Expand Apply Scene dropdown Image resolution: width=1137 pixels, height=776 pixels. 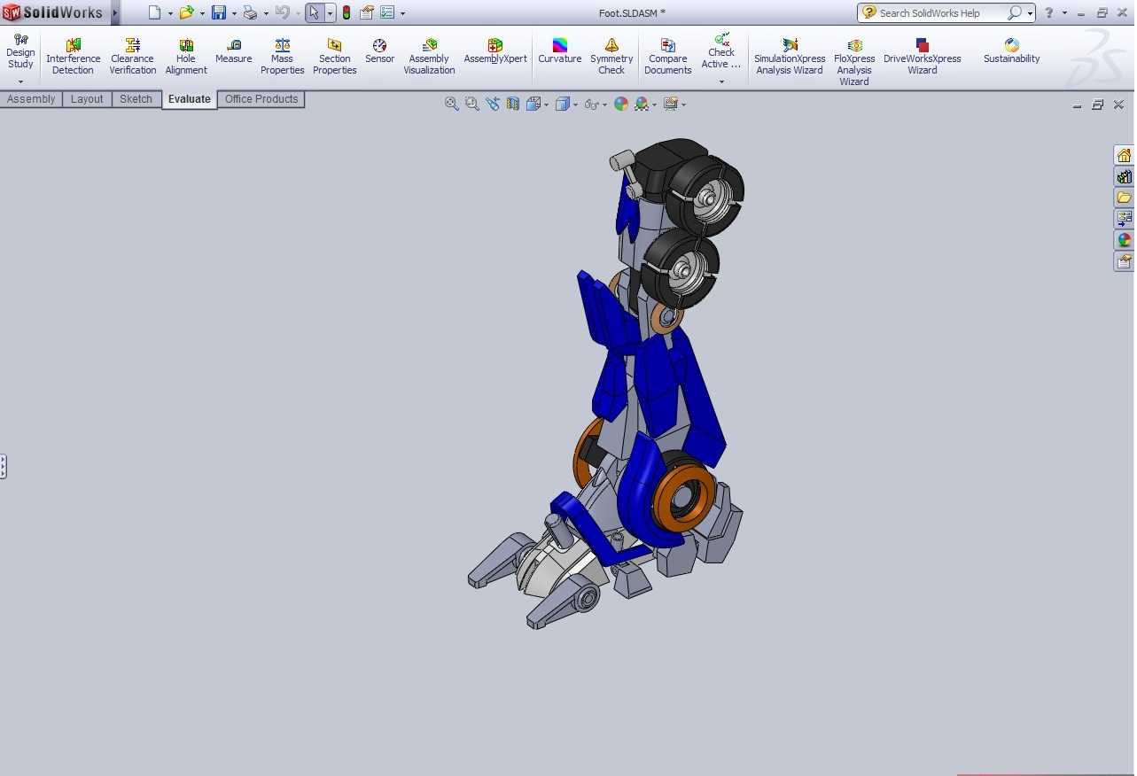654,105
